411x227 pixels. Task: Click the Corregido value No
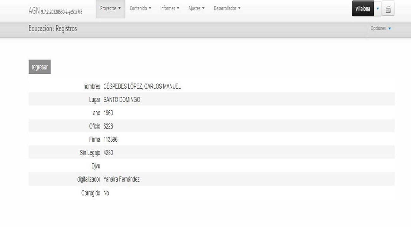tap(106, 193)
